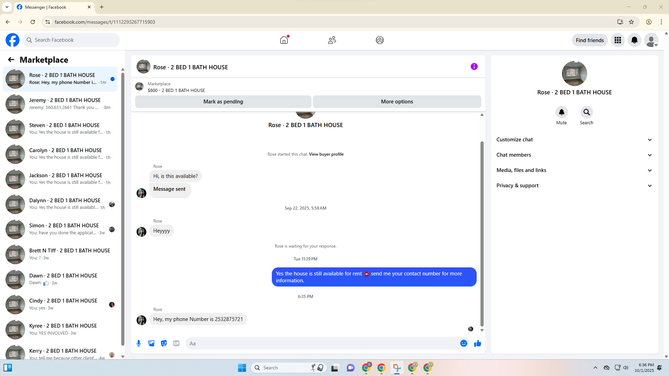Reload the browser page
The image size is (669, 376).
click(33, 22)
